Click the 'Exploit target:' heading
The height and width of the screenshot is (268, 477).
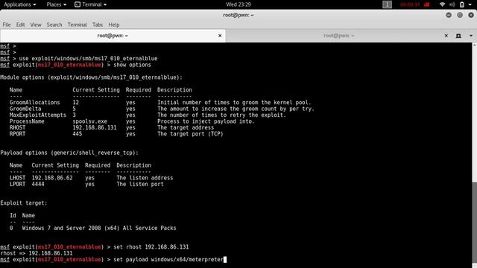tap(24, 203)
